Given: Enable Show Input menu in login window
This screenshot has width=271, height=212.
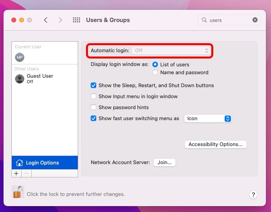Looking at the screenshot, I should point(93,96).
